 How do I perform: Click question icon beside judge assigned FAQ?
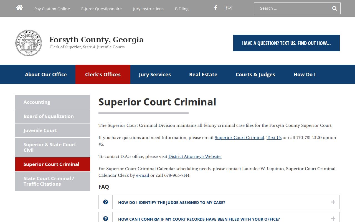[x=105, y=202]
